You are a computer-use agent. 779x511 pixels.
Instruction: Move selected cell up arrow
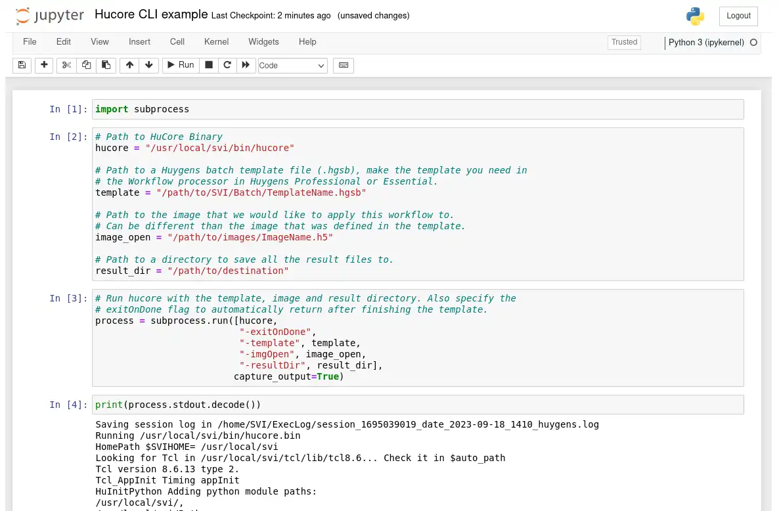coord(129,65)
